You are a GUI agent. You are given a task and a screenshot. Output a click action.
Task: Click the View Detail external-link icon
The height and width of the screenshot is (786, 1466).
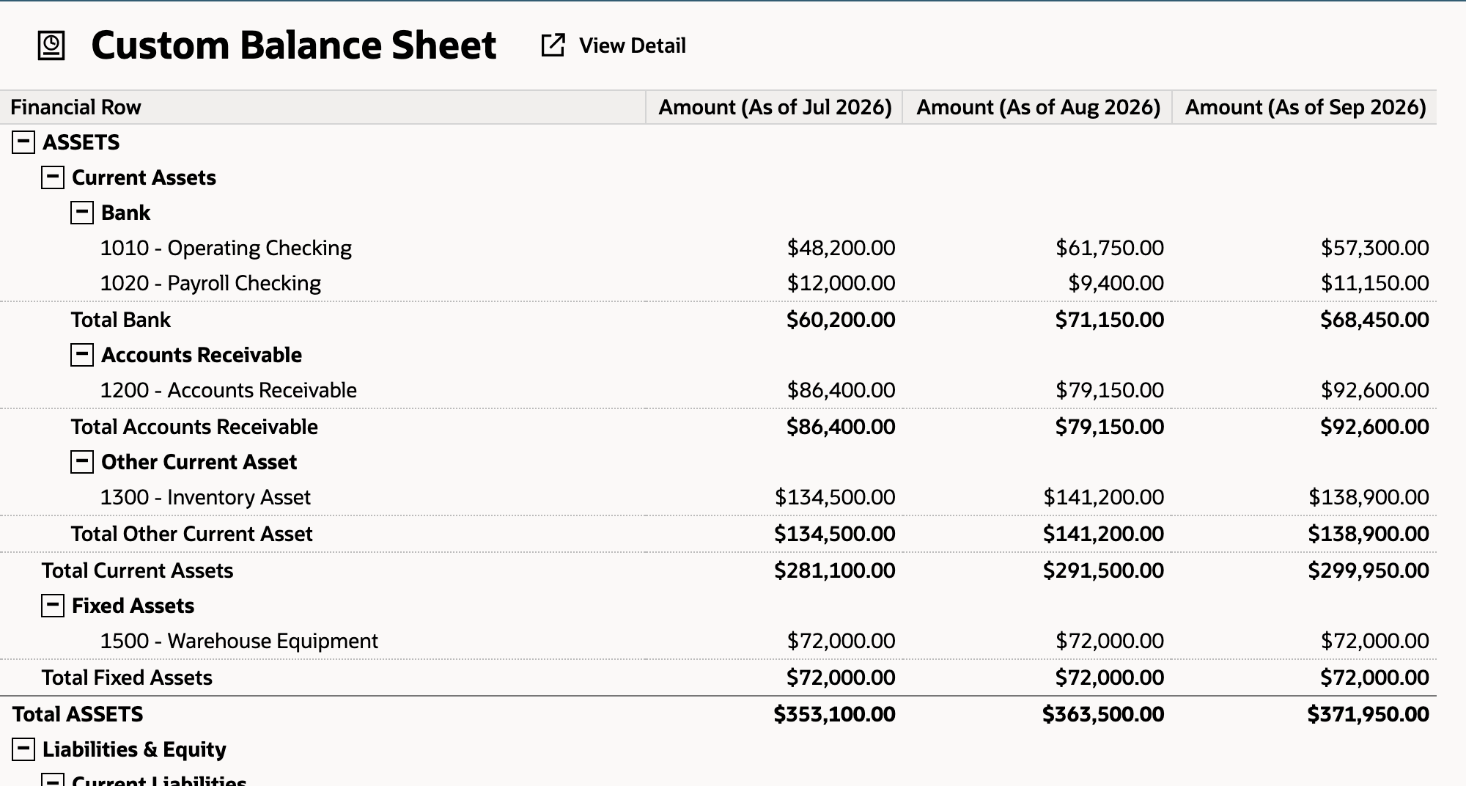[x=553, y=45]
